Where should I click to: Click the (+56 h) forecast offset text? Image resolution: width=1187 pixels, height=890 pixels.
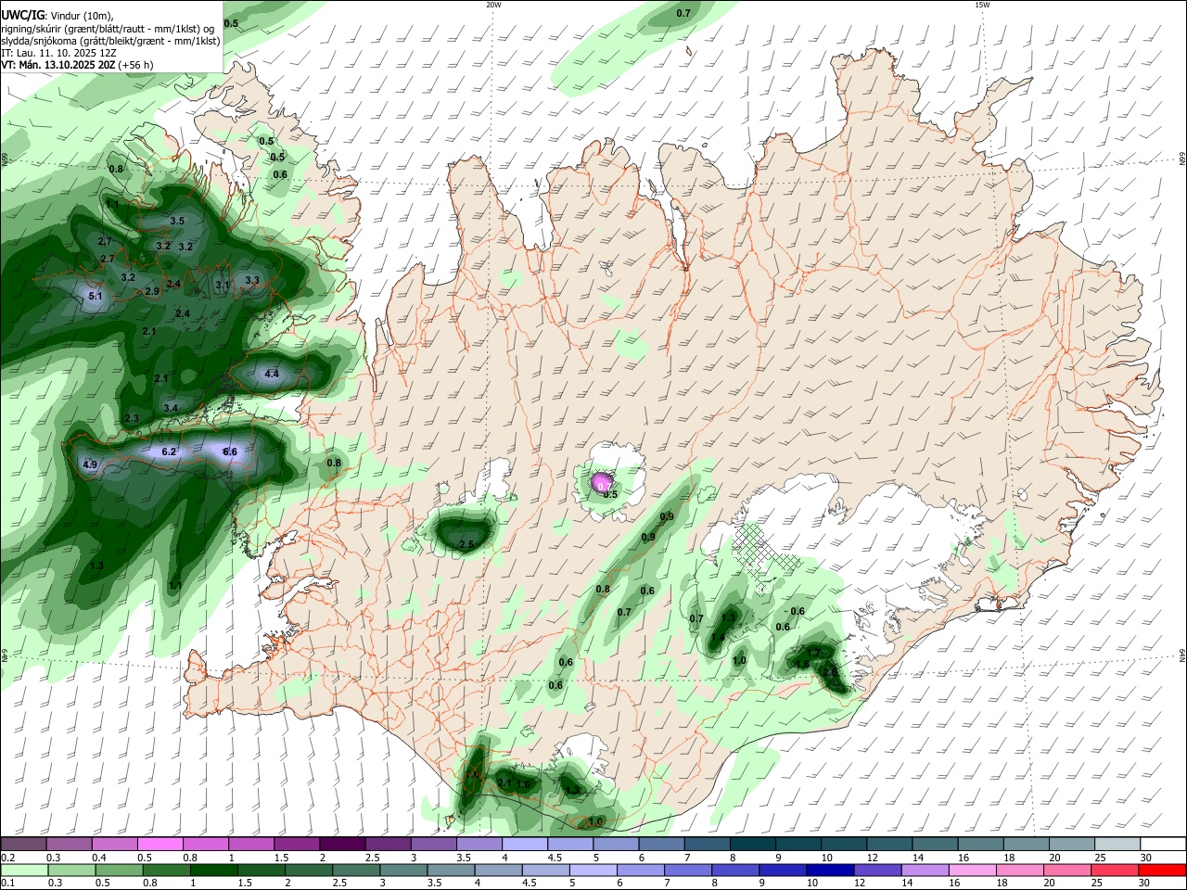(136, 65)
